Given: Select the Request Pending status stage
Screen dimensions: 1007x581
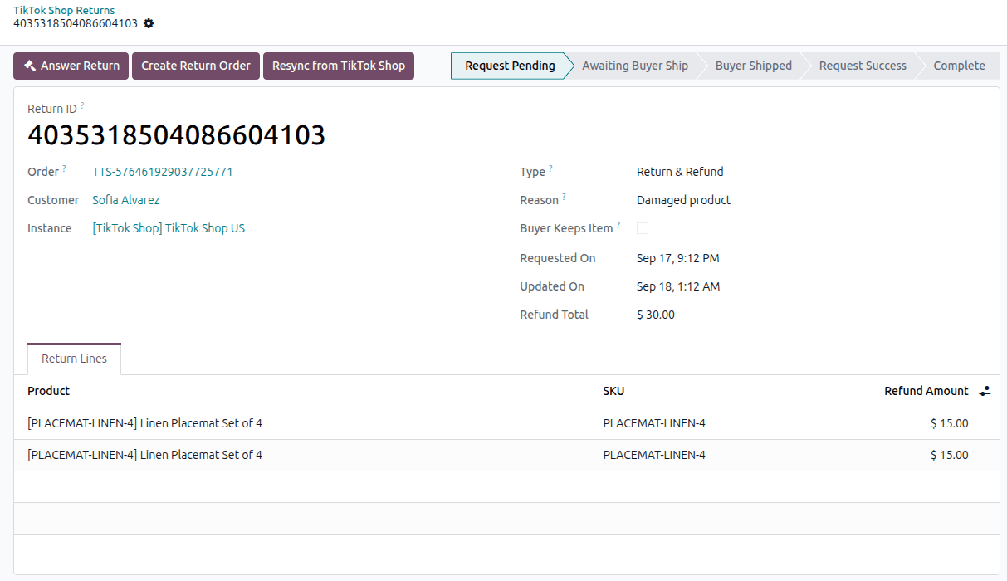Looking at the screenshot, I should click(x=510, y=66).
